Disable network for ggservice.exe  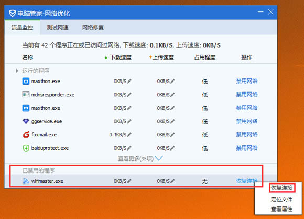point(247,121)
